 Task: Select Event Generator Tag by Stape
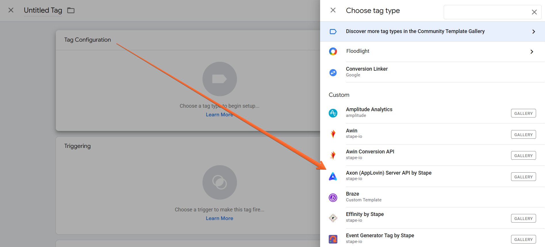coord(433,238)
